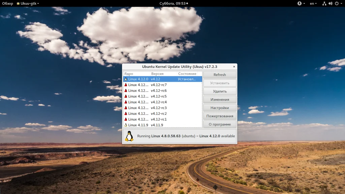This screenshot has width=345, height=194.
Task: Click red Tux icon on v4.12-rc3 row
Action: [x=126, y=107]
